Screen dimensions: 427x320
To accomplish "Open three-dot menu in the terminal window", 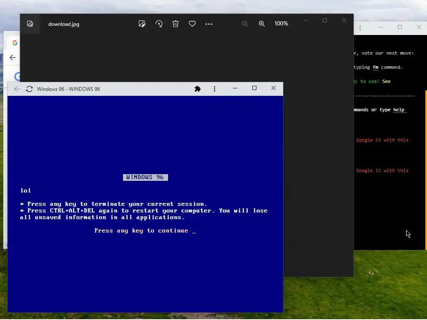I will click(360, 28).
